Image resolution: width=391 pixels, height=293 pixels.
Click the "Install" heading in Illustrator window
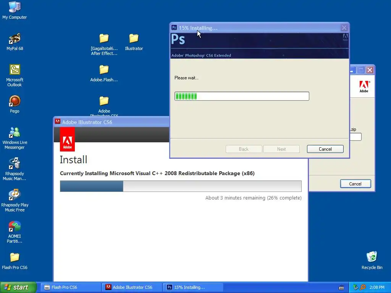click(73, 160)
